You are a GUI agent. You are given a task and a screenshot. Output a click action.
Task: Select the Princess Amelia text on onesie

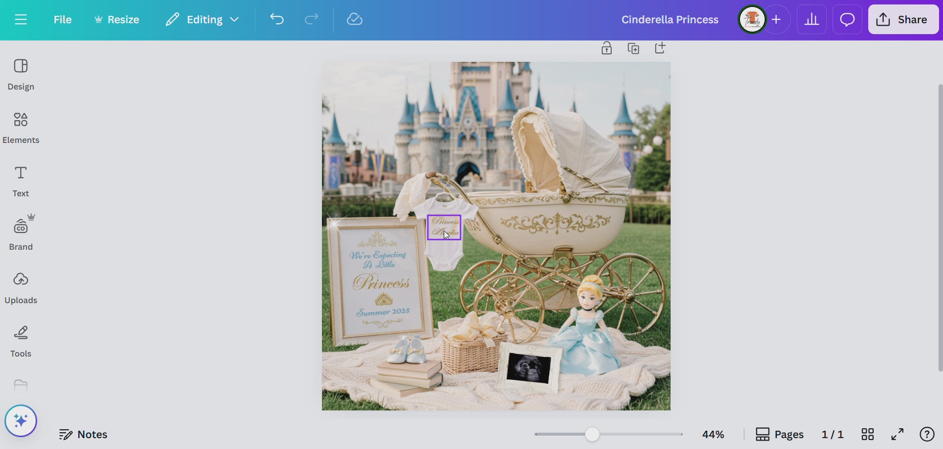pyautogui.click(x=444, y=227)
